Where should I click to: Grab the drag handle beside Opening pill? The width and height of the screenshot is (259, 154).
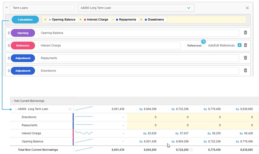click(9, 33)
